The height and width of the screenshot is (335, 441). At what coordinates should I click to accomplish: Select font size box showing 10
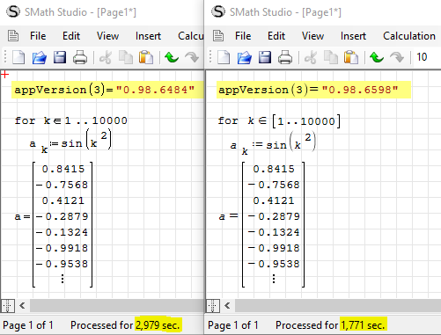[426, 57]
